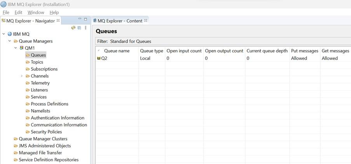Select the Service Definition Repositories item
The image size is (351, 164).
tap(49, 160)
